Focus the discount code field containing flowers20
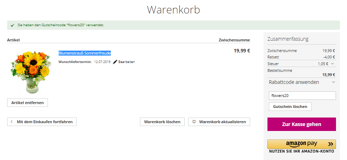Image resolution: width=347 pixels, height=160 pixels. [302, 96]
